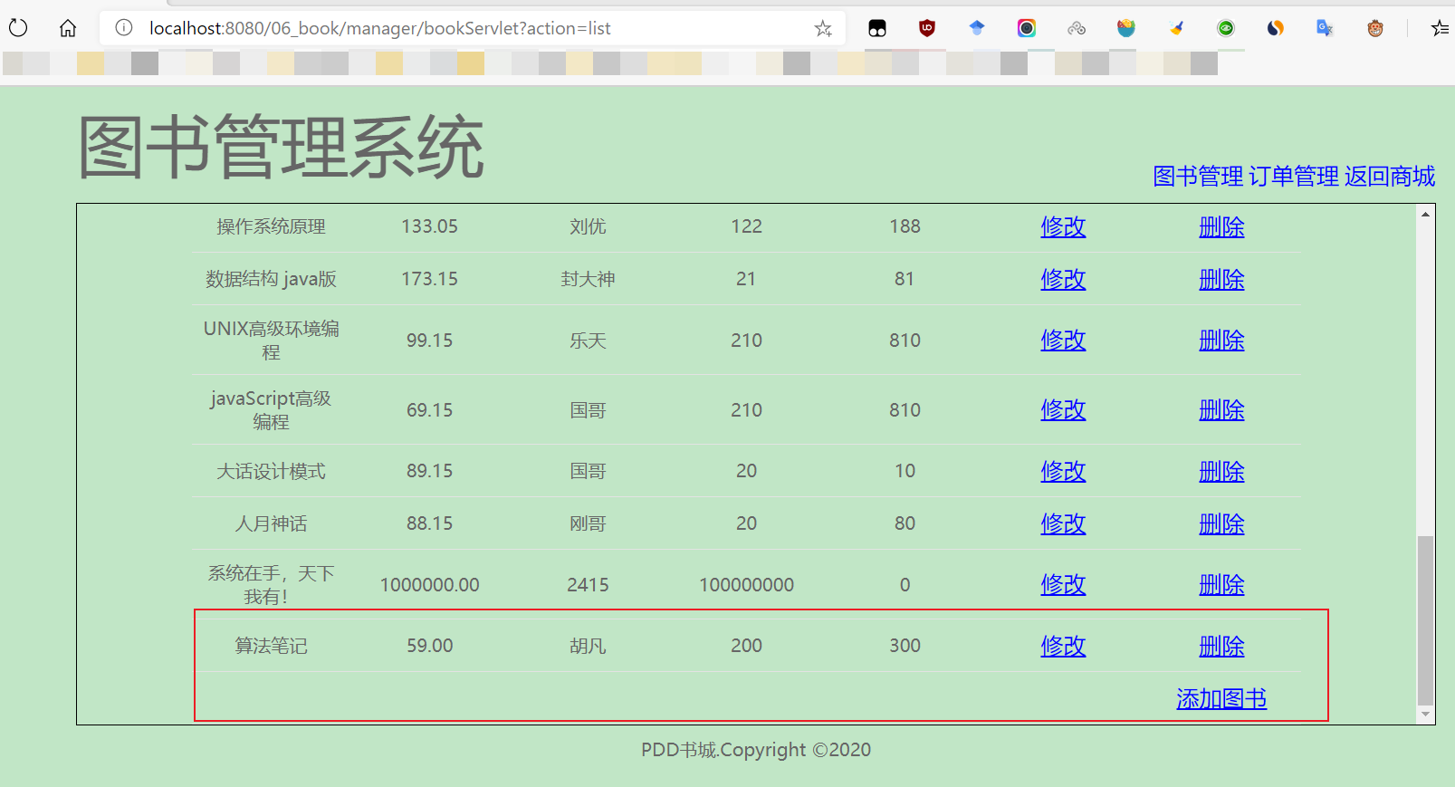Open the green eye extension icon
Viewport: 1455px width, 787px height.
click(1226, 28)
